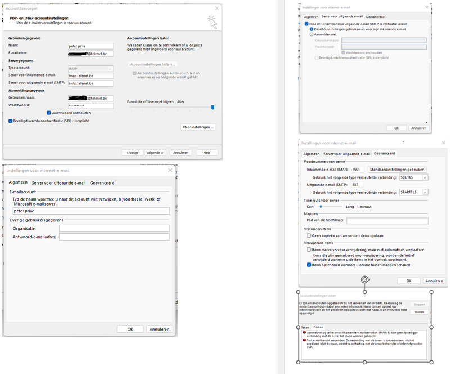The width and height of the screenshot is (450, 374).
Task: Click the cursor wizard icon in Account toevoegen
Action: pyautogui.click(x=211, y=21)
